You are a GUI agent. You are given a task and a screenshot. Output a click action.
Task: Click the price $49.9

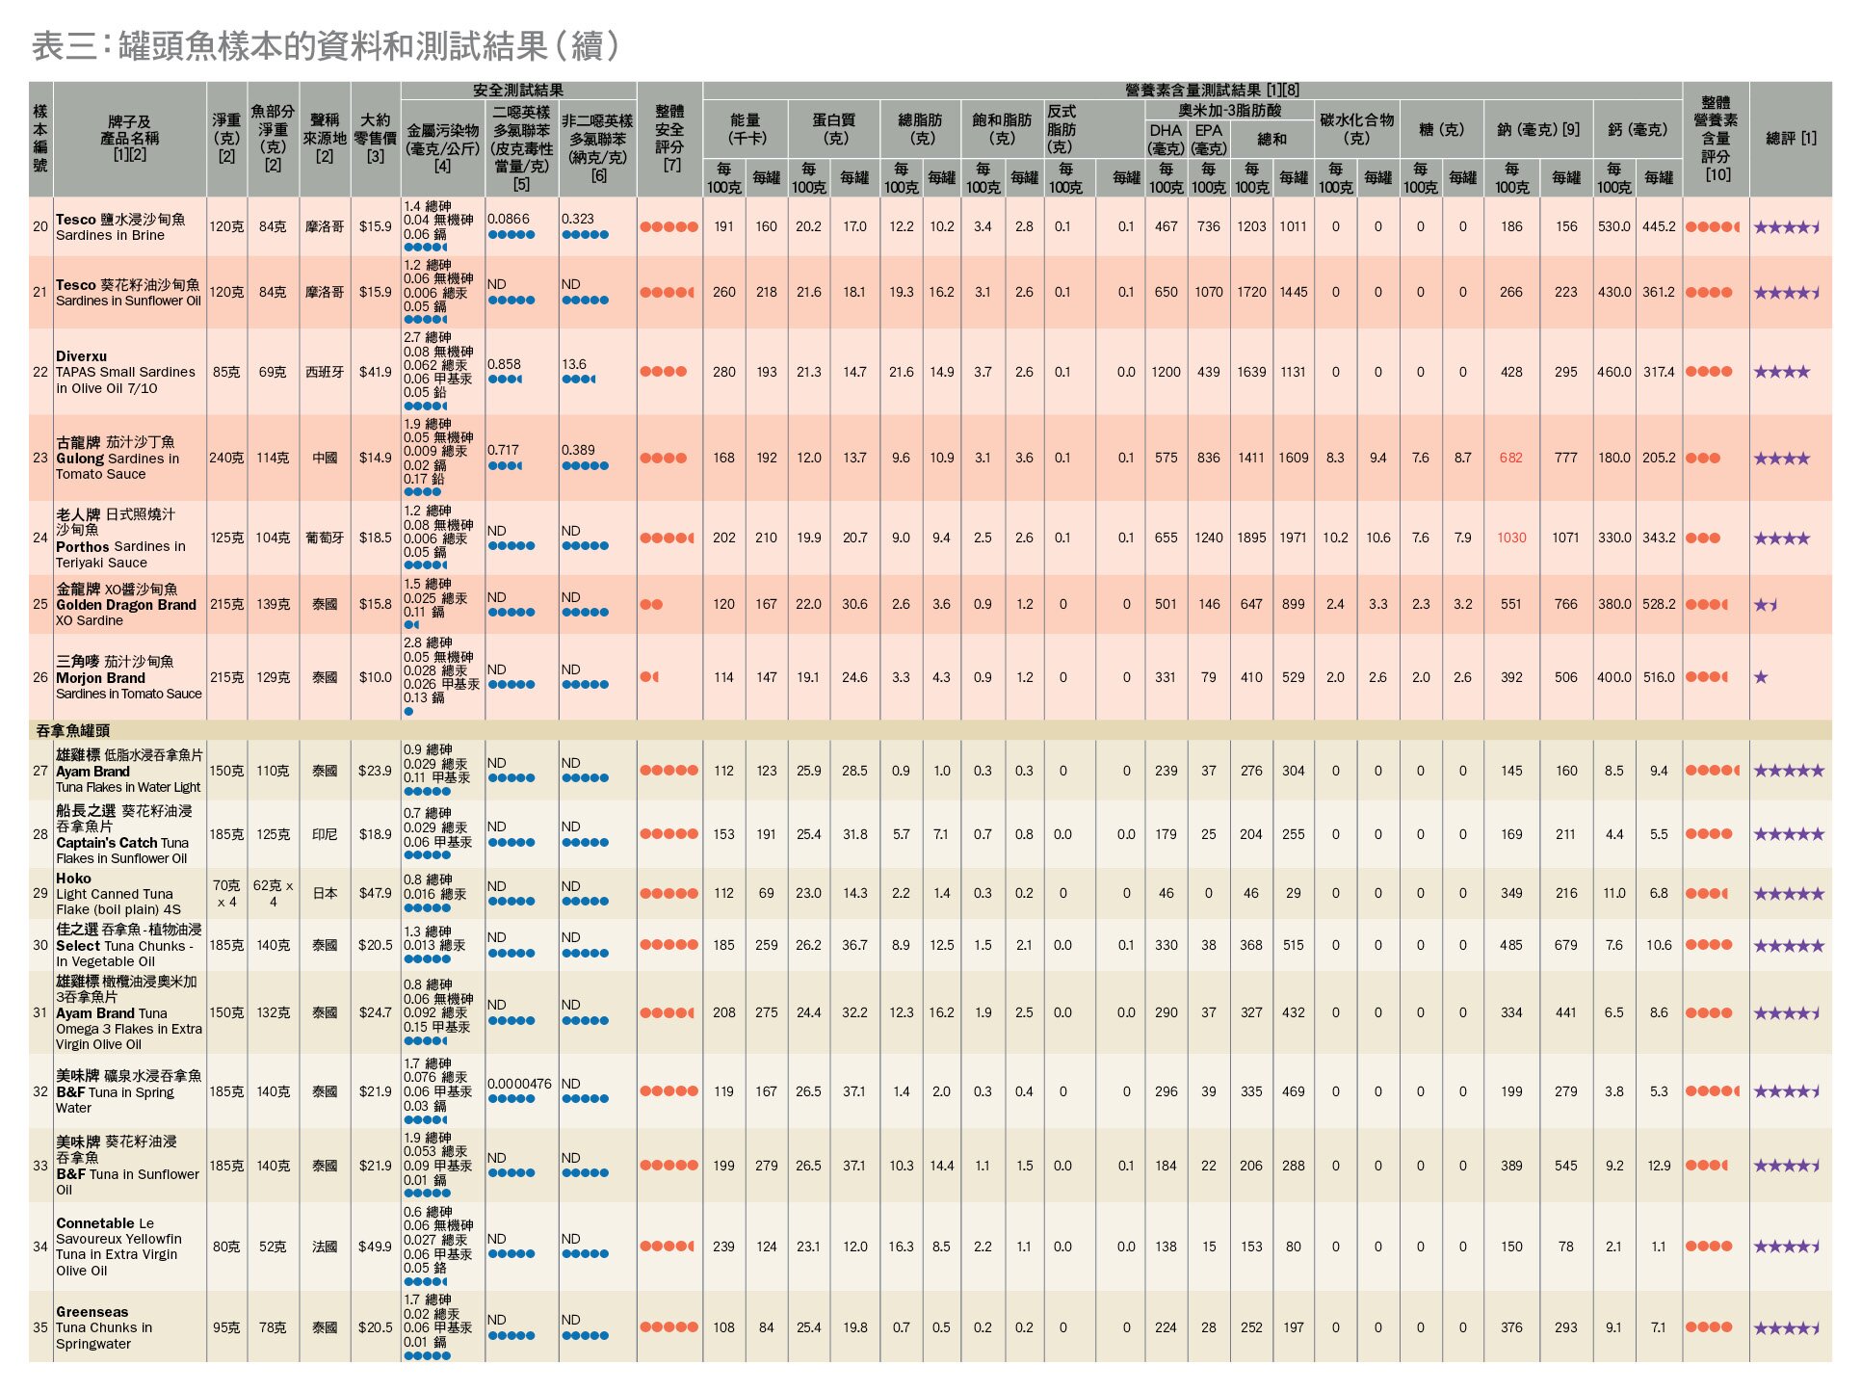[376, 1247]
